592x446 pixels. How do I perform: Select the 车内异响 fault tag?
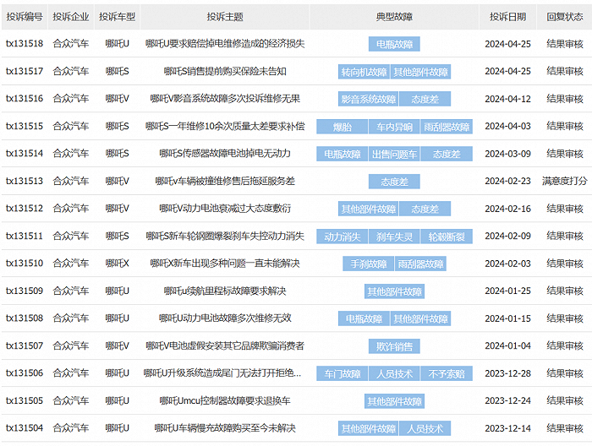(x=394, y=127)
